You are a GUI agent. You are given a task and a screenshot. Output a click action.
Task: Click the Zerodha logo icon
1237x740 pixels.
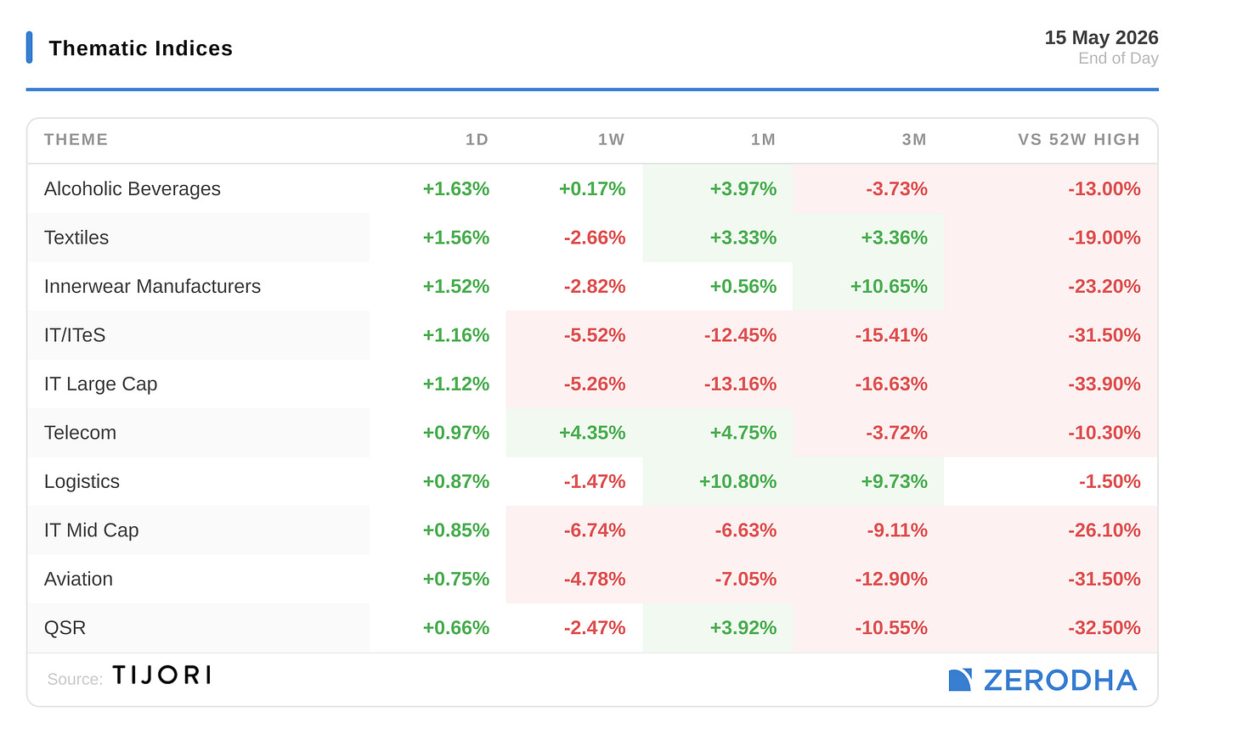[960, 680]
